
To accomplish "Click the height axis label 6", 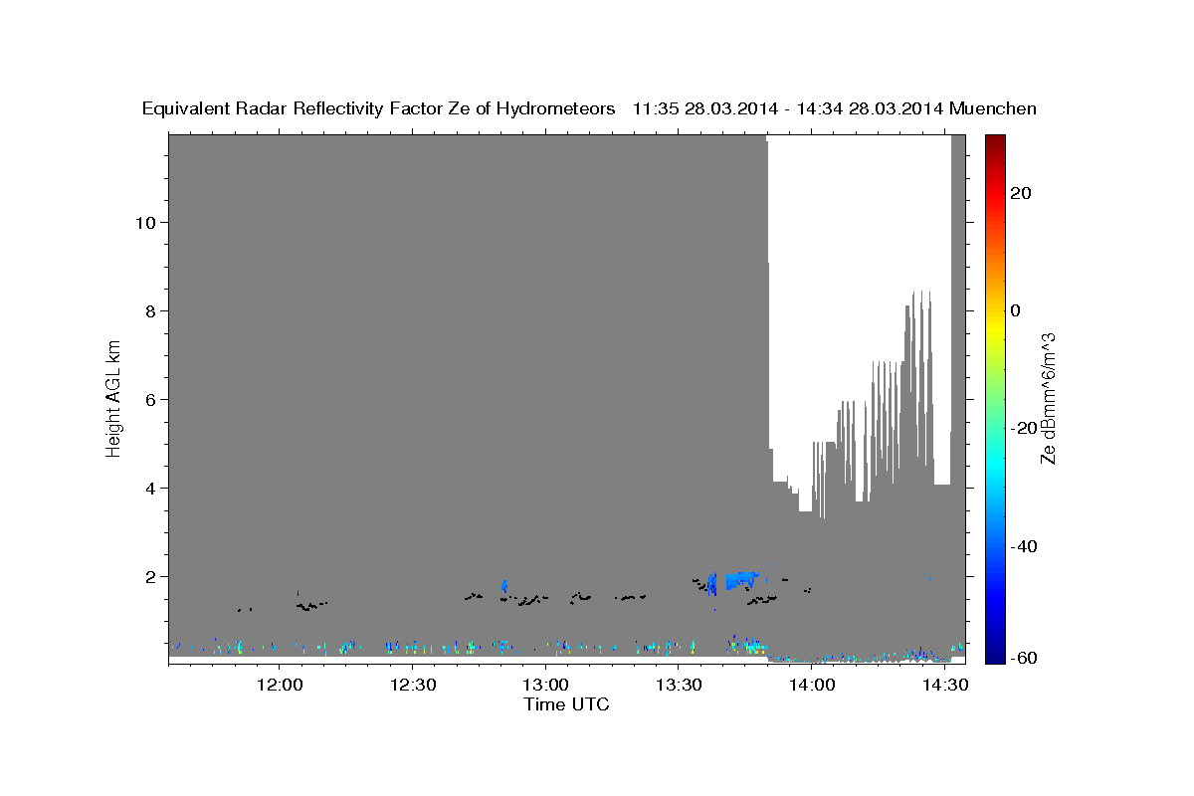I will pyautogui.click(x=151, y=399).
